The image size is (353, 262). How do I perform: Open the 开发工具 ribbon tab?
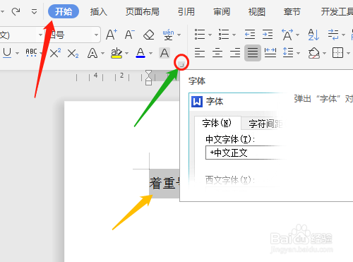click(337, 11)
